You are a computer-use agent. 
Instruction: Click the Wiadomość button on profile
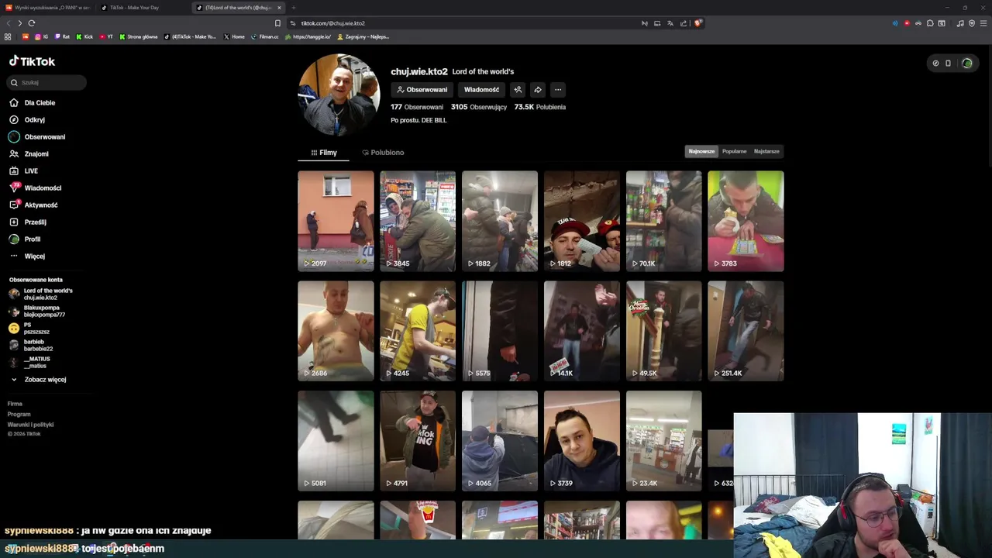click(481, 90)
